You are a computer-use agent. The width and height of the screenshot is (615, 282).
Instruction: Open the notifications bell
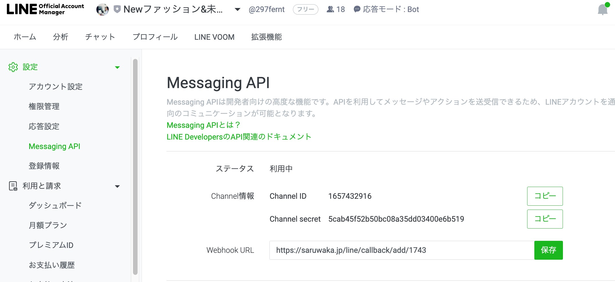point(602,10)
